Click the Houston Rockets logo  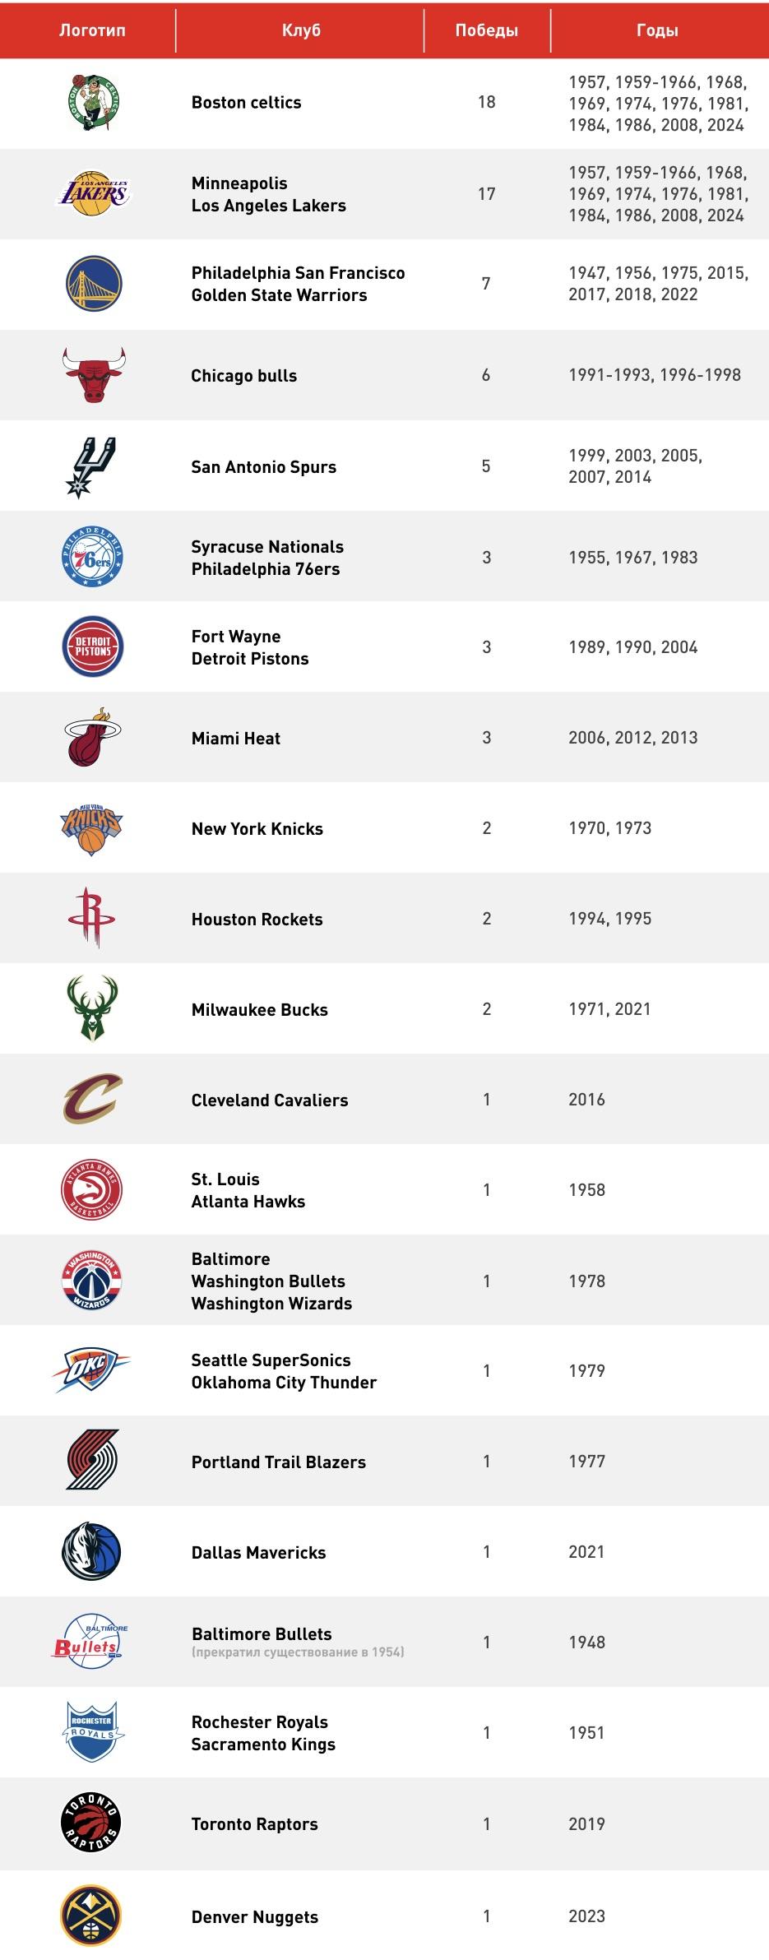[x=92, y=918]
